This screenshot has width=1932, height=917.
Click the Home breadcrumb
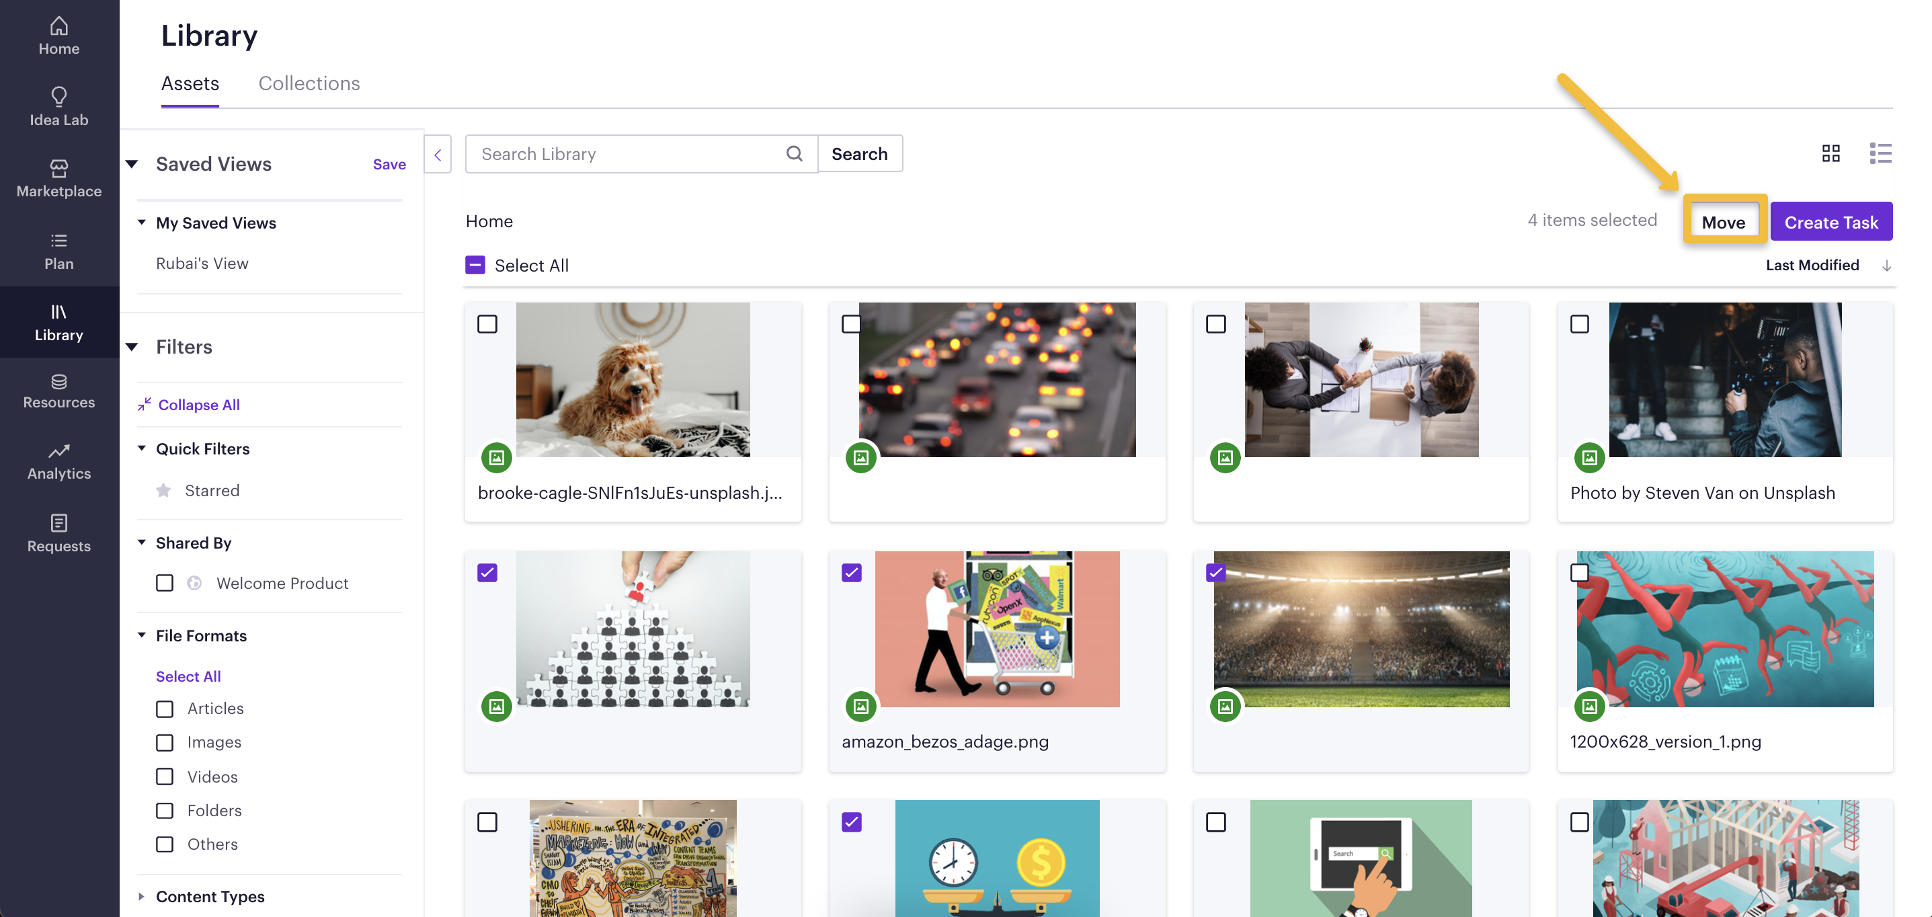pos(489,221)
